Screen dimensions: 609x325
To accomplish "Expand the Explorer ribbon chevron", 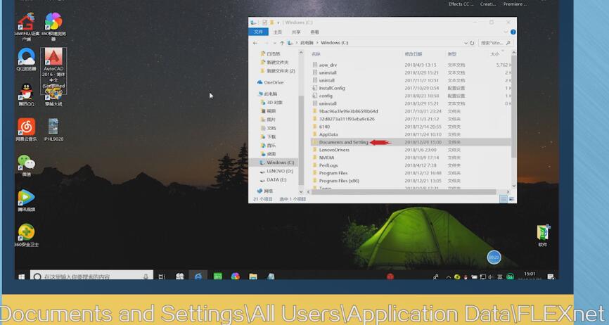I will click(x=505, y=32).
